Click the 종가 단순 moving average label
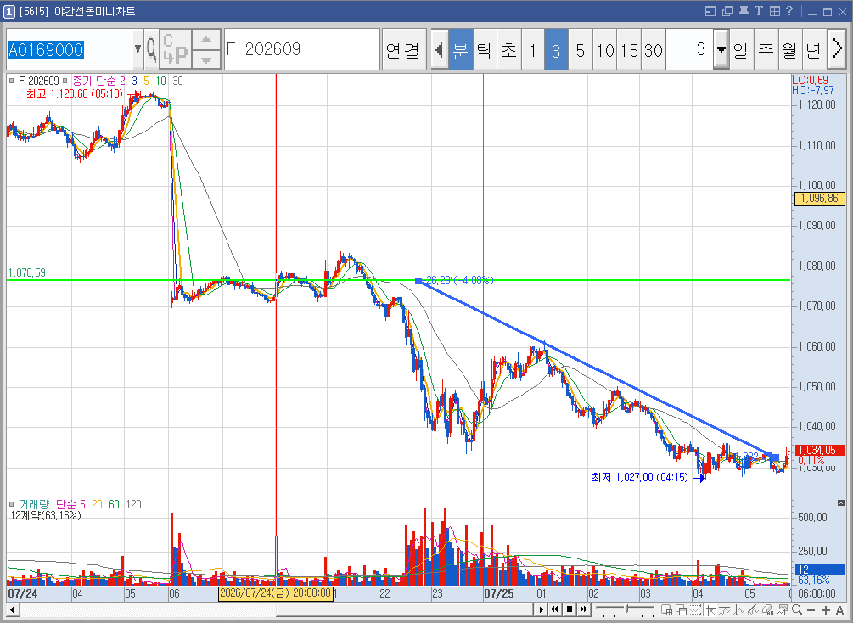This screenshot has width=853, height=623. 95,81
